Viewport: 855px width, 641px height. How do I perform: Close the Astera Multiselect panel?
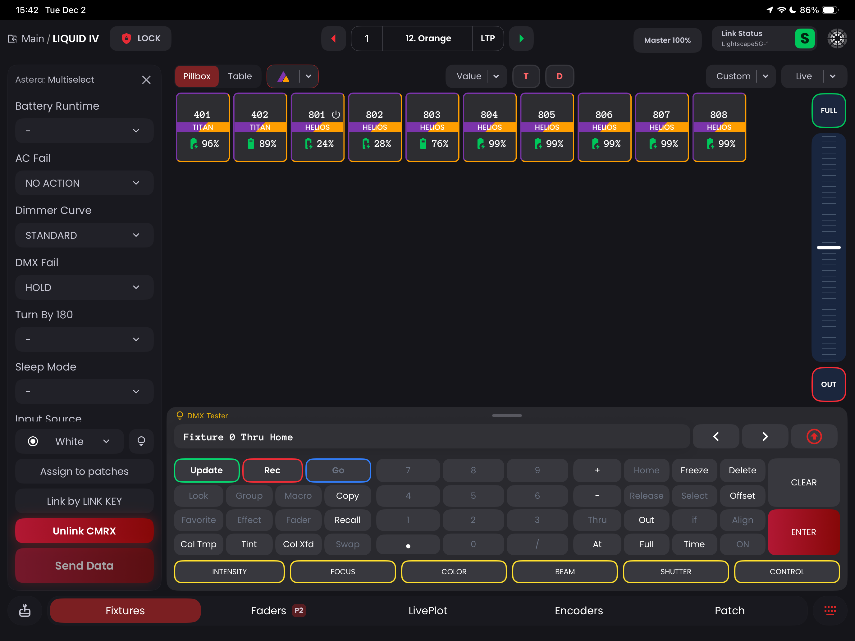146,80
